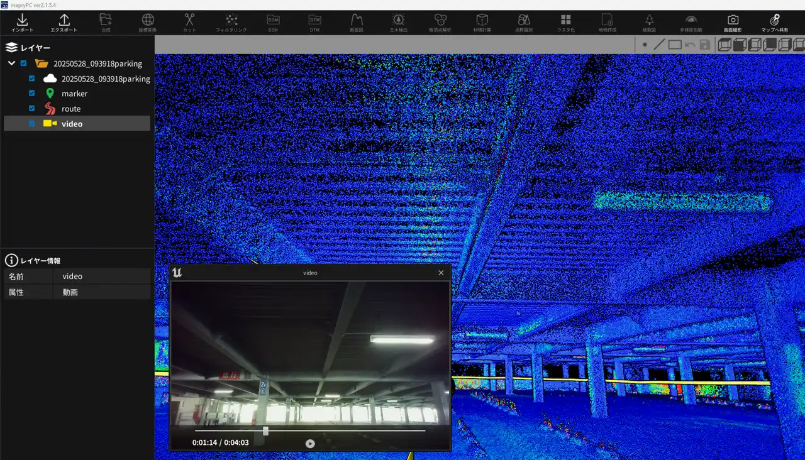Click the Import (インポート) toolbar icon
This screenshot has height=460, width=805.
pyautogui.click(x=22, y=23)
